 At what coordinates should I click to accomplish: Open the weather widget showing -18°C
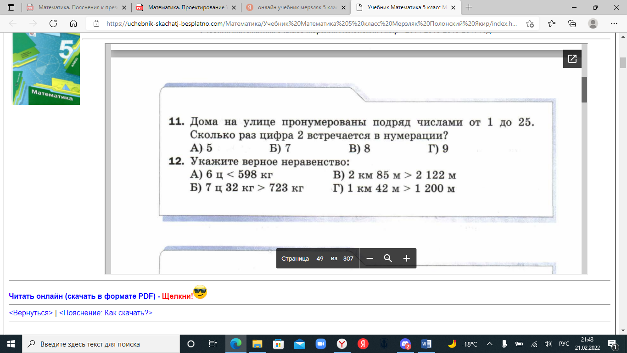pos(463,344)
